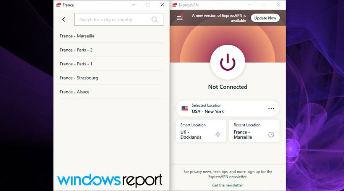The image size is (344, 191).
Task: Click the Smart Location lightning bolt icon
Action: tap(218, 134)
